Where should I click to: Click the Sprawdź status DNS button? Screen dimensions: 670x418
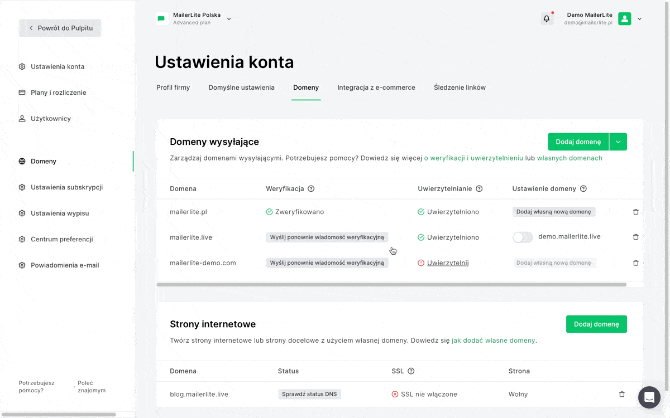(x=310, y=394)
